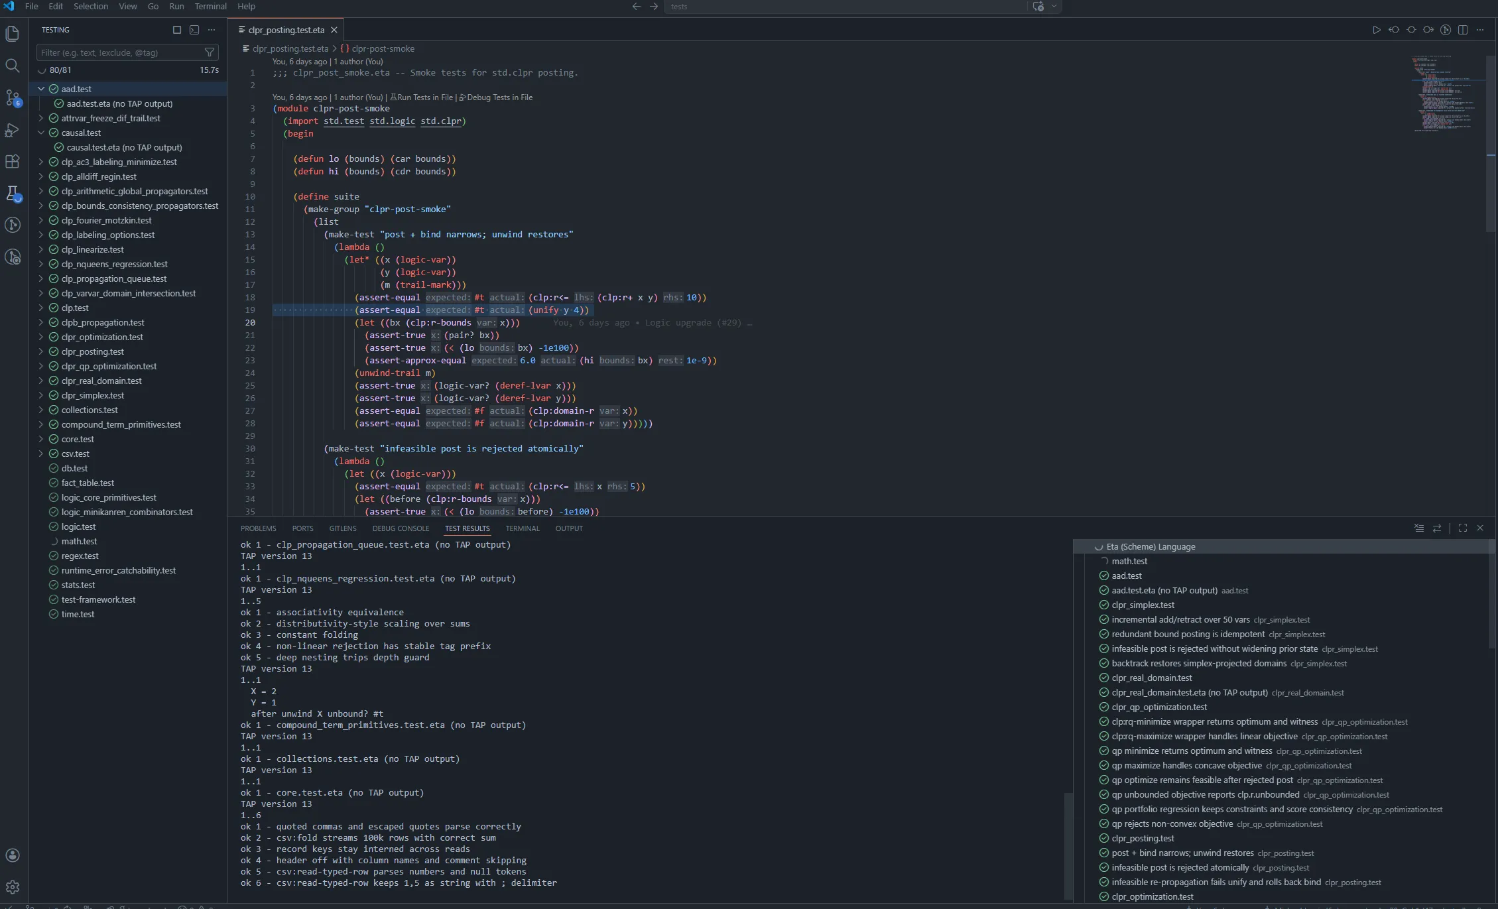1498x909 pixels.
Task: Switch to the OUTPUT panel tab
Action: [x=569, y=528]
